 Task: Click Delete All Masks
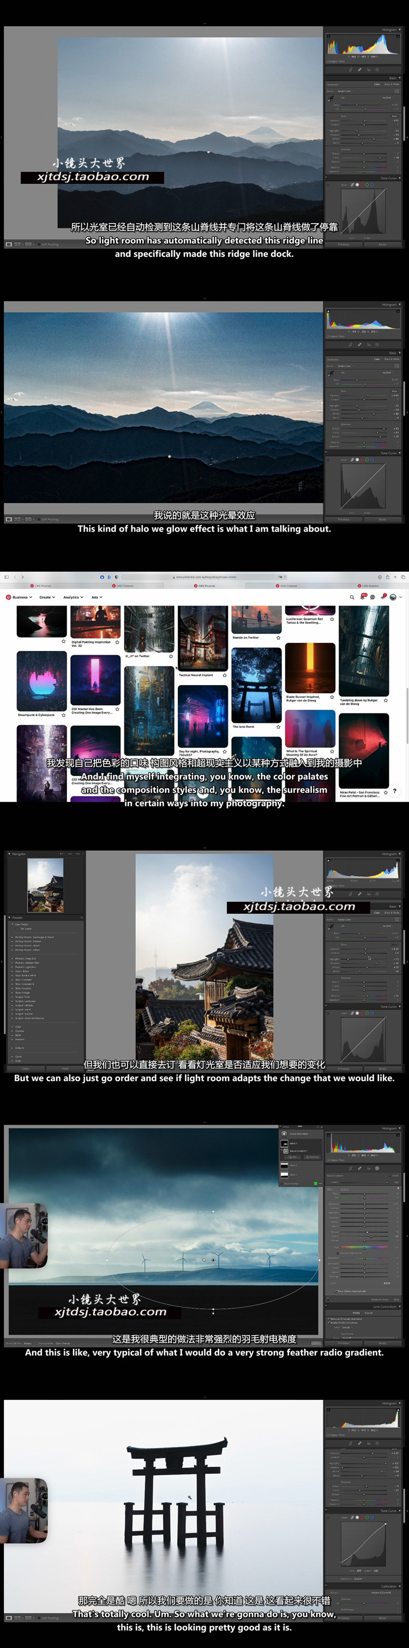[380, 1299]
